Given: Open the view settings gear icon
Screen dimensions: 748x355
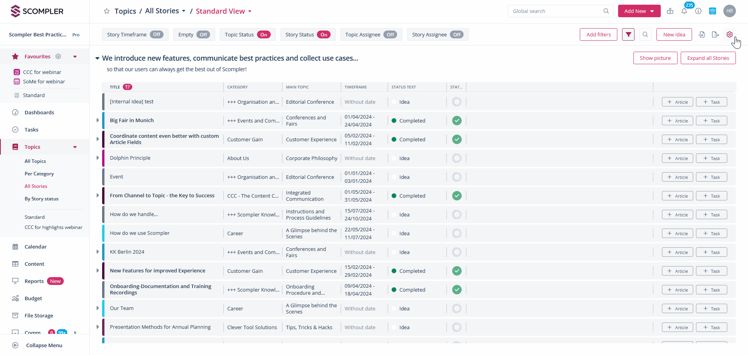Looking at the screenshot, I should pyautogui.click(x=730, y=34).
